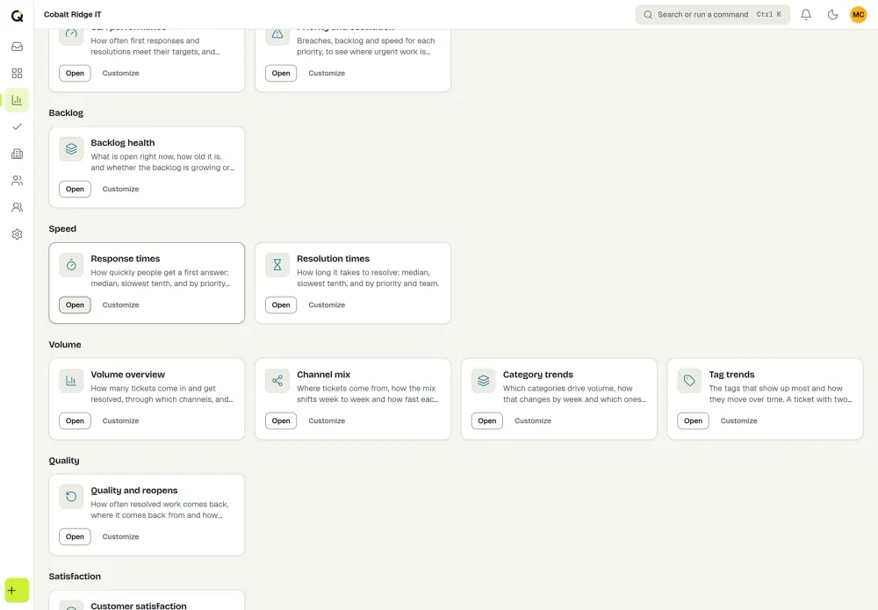878x610 pixels.
Task: Customize the Backlog health report
Action: coord(120,190)
